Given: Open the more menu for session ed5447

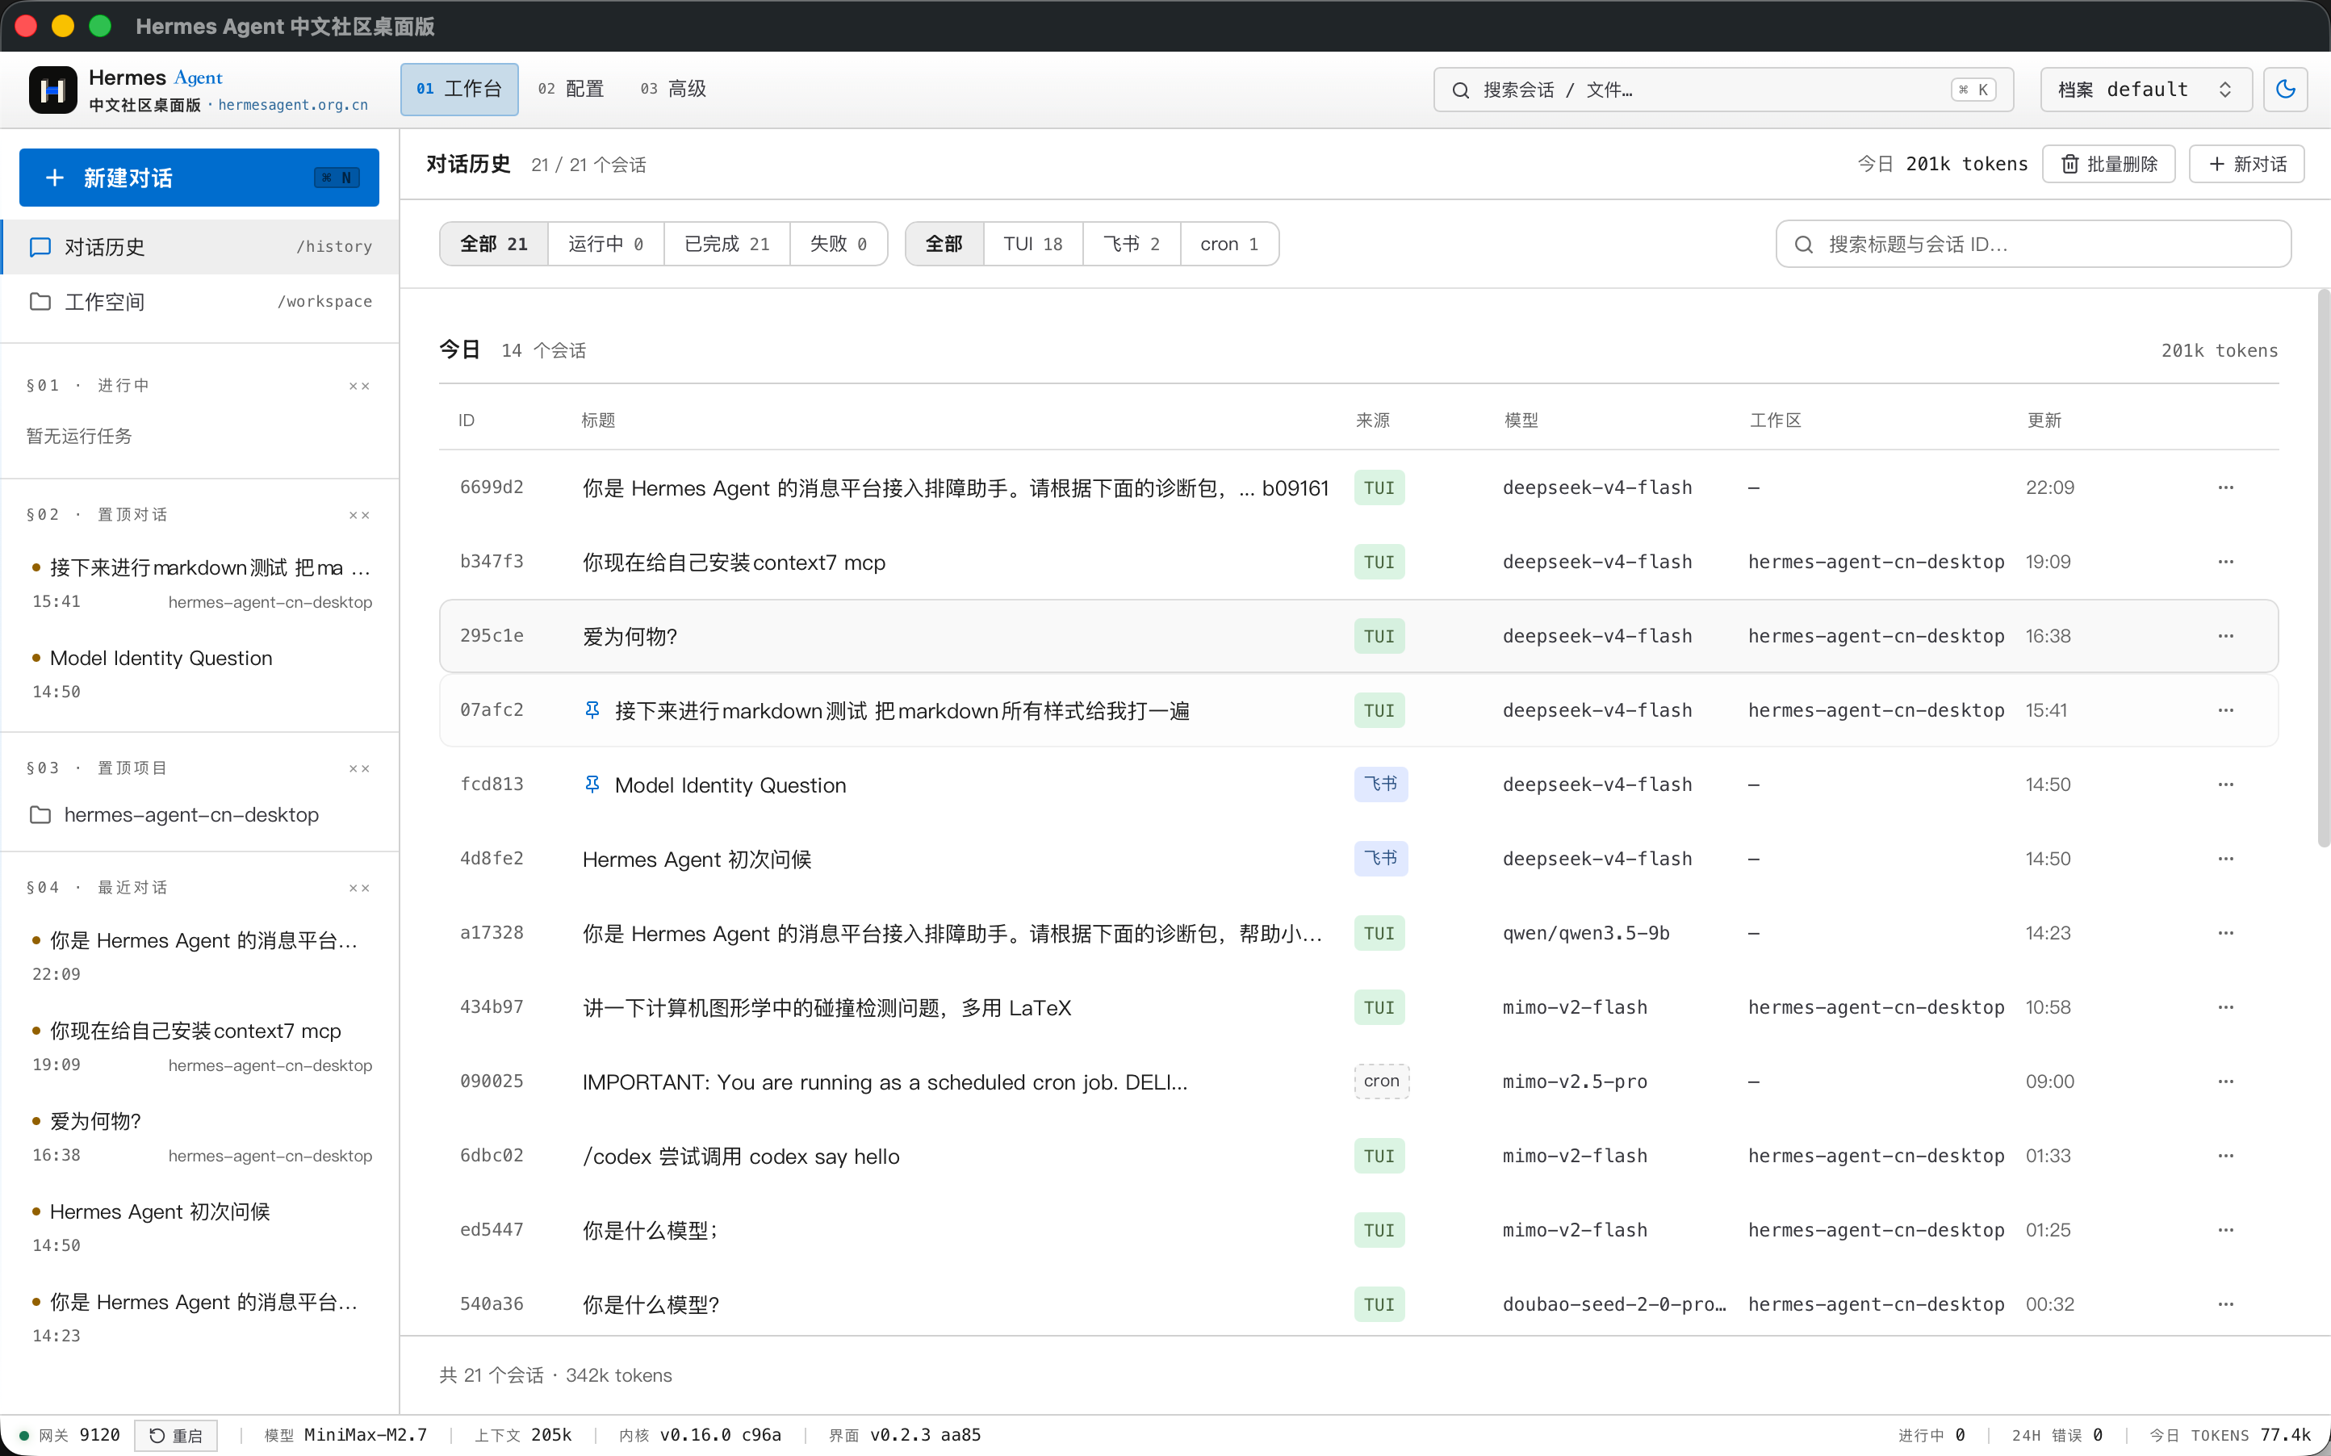Looking at the screenshot, I should pyautogui.click(x=2225, y=1230).
